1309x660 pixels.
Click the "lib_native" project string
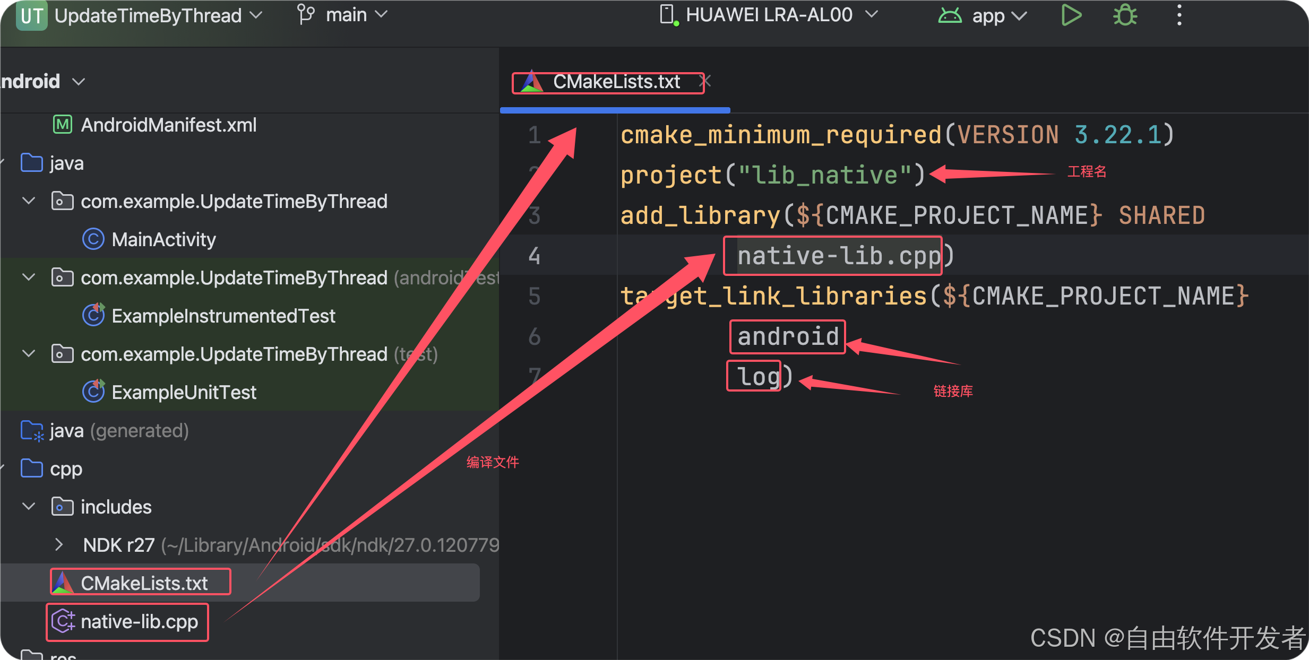pos(824,175)
